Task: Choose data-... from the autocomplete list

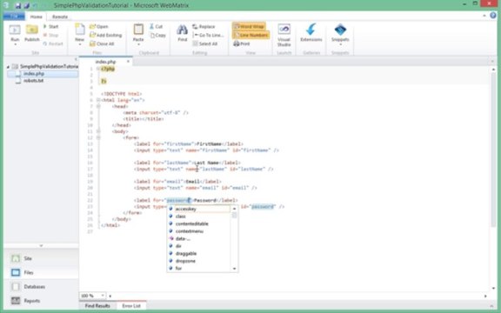Action: click(198, 238)
